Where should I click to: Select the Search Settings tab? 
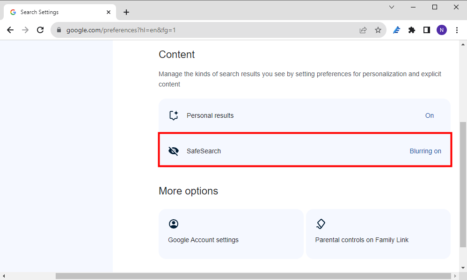tap(59, 12)
